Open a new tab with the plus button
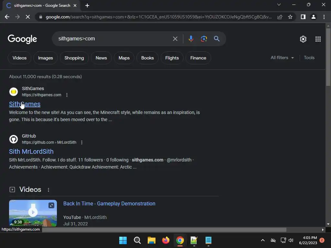Image resolution: width=331 pixels, height=248 pixels. pos(87,5)
